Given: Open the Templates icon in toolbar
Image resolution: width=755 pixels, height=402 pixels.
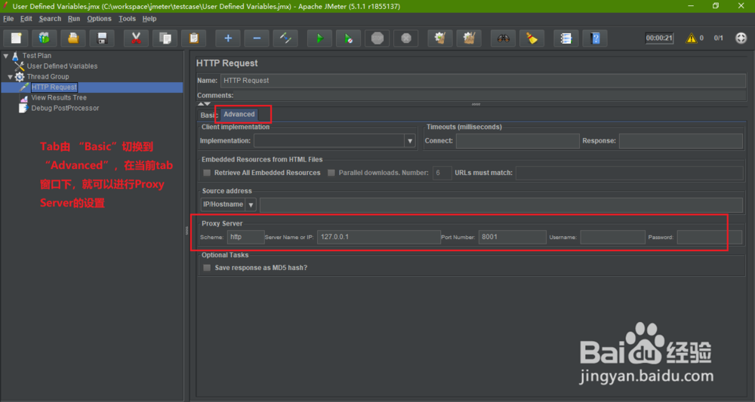Looking at the screenshot, I should (45, 38).
